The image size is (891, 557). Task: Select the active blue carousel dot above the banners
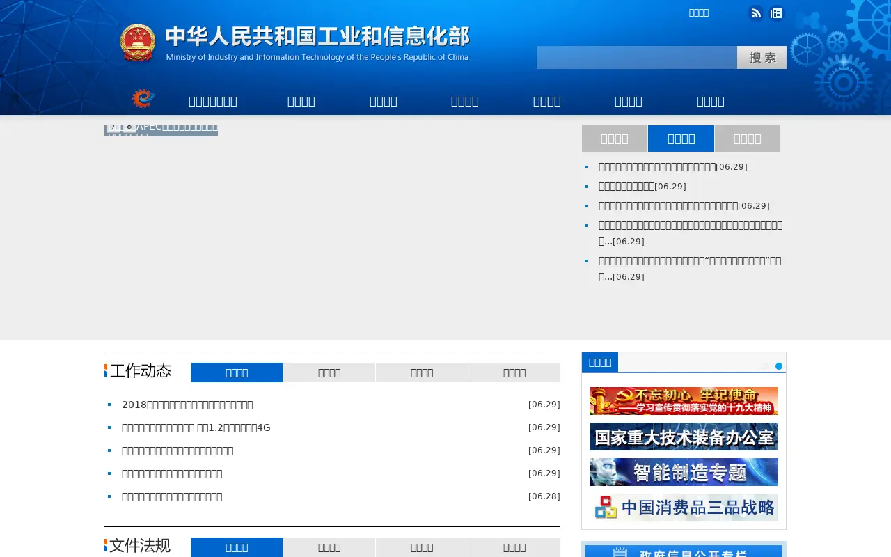coord(779,366)
